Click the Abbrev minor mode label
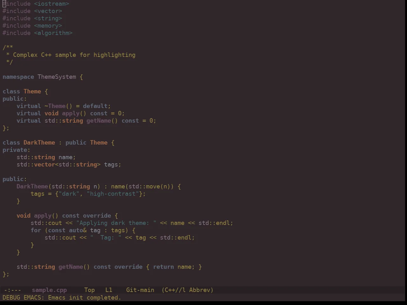Viewport: 407px width, 305px height. click(201, 290)
